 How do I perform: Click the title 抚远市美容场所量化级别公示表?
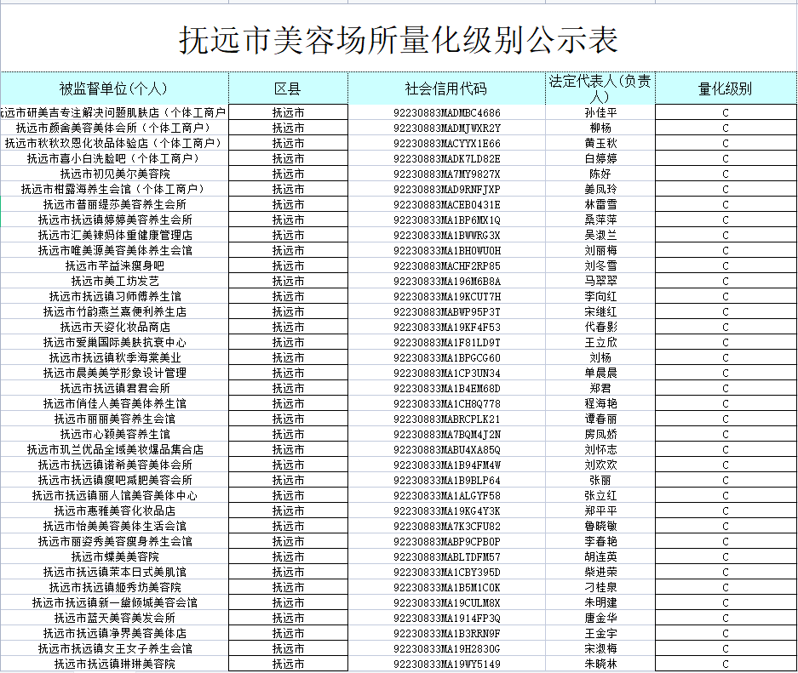399,40
